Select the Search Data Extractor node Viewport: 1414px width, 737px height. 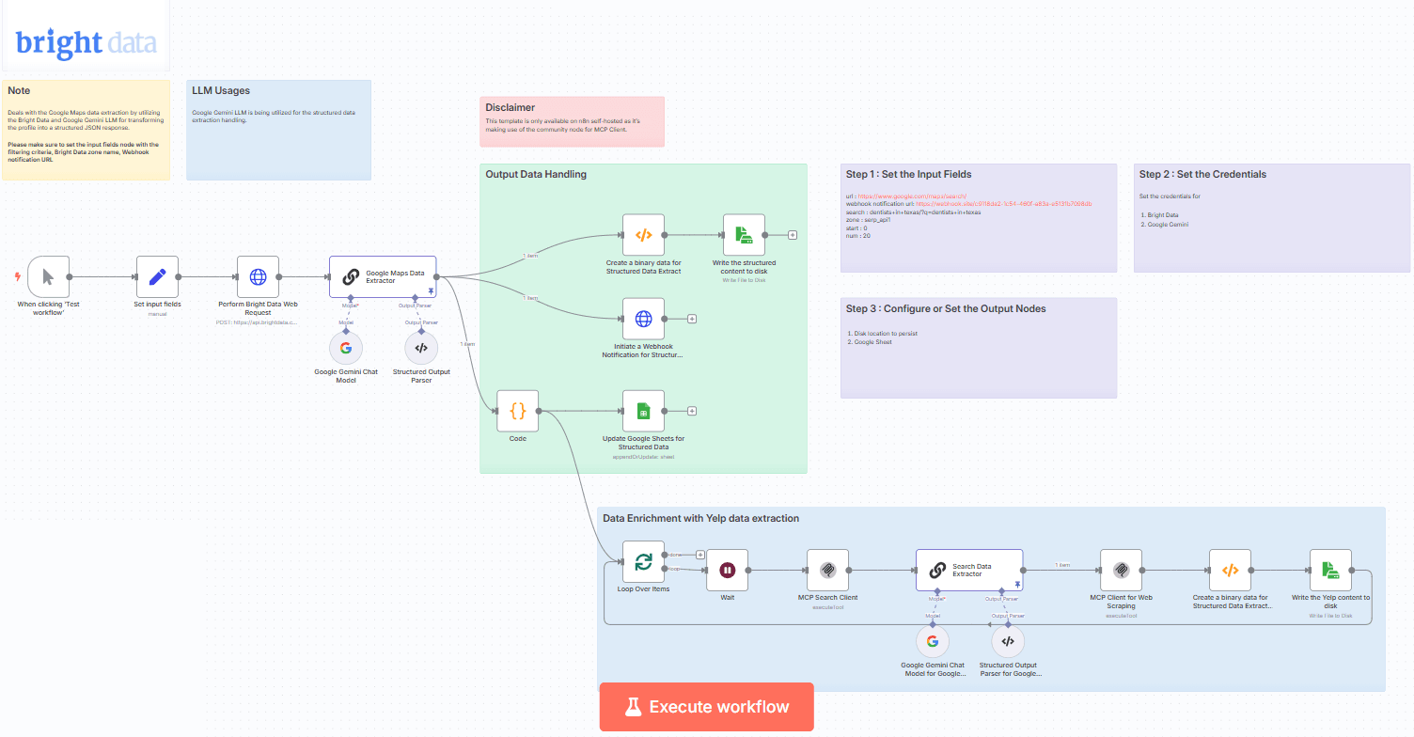pyautogui.click(x=969, y=570)
